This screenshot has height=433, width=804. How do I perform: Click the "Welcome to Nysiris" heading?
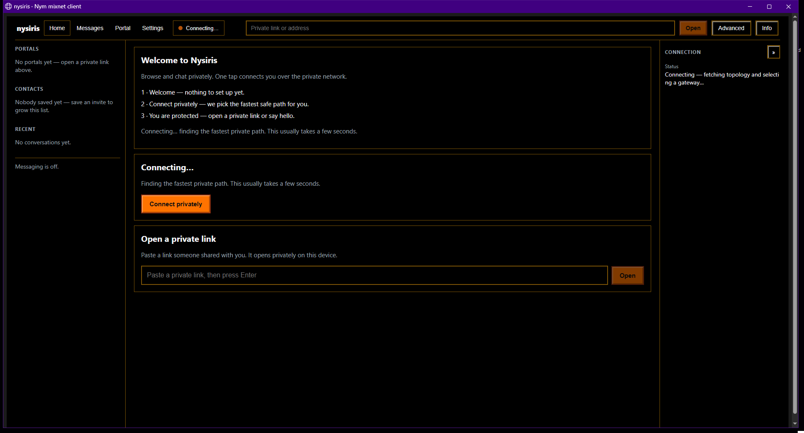[x=179, y=60]
